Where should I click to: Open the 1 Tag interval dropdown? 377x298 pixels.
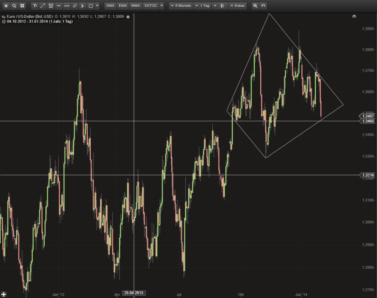coord(202,6)
